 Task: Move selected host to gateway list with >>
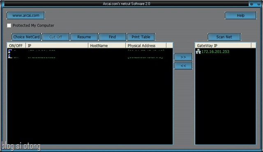click(183, 57)
